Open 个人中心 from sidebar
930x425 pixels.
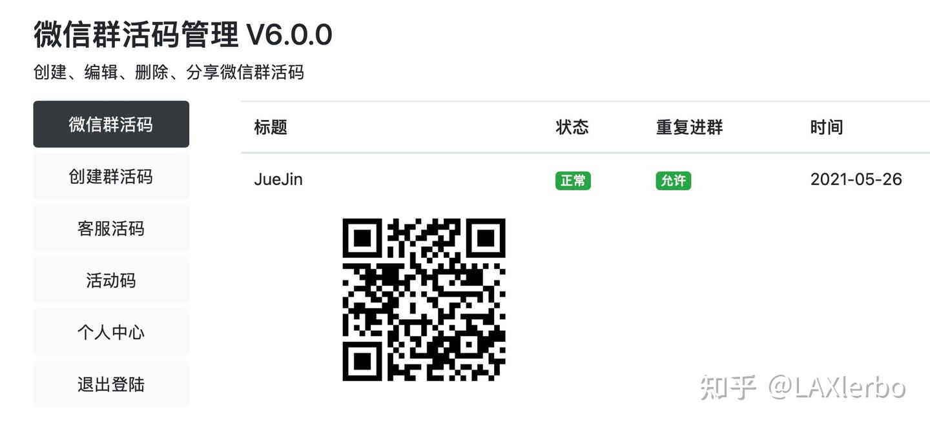pyautogui.click(x=111, y=332)
